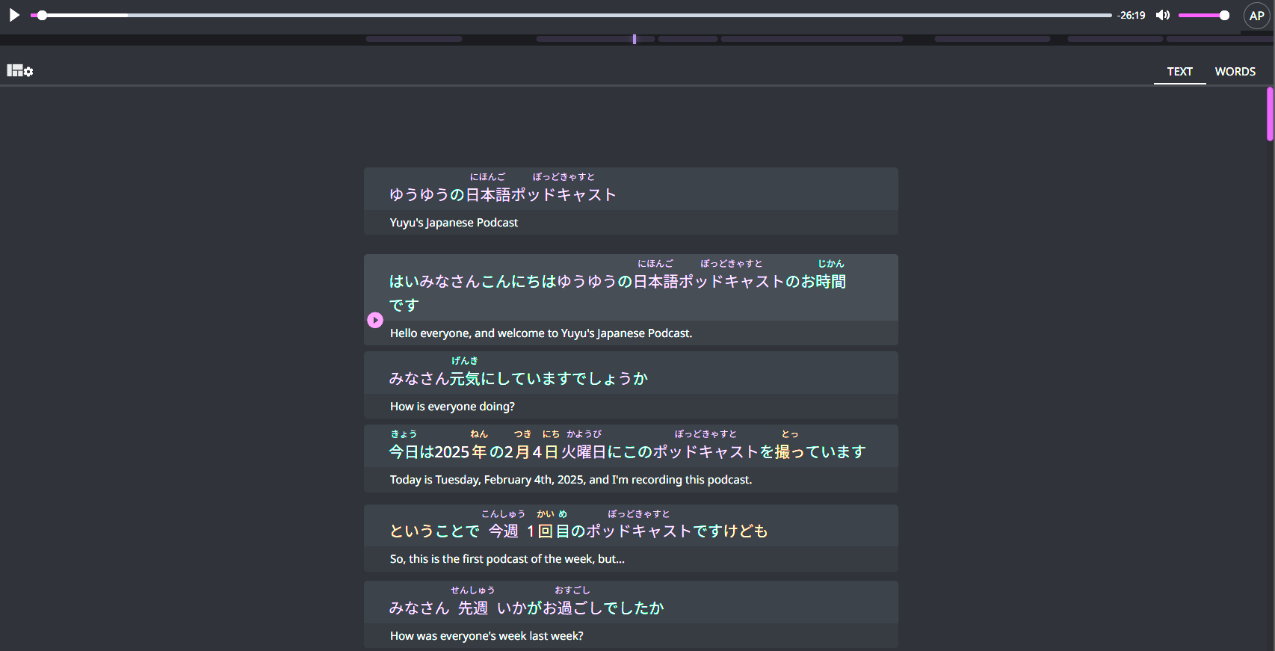Open the layout settings icon
This screenshot has height=651, width=1275.
[x=20, y=71]
